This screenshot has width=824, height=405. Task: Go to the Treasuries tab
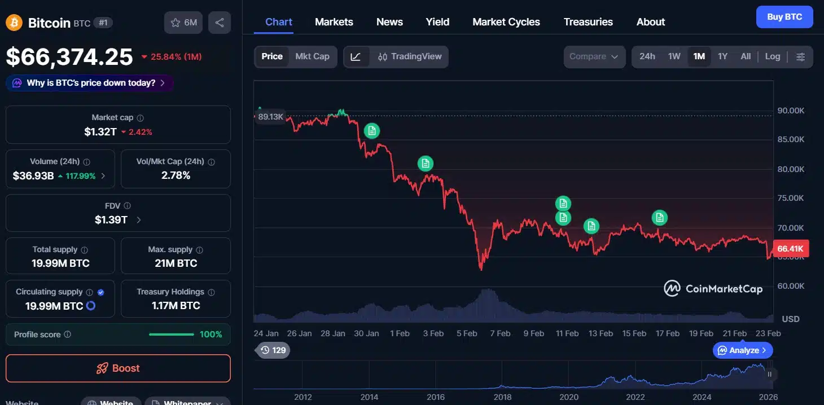588,22
